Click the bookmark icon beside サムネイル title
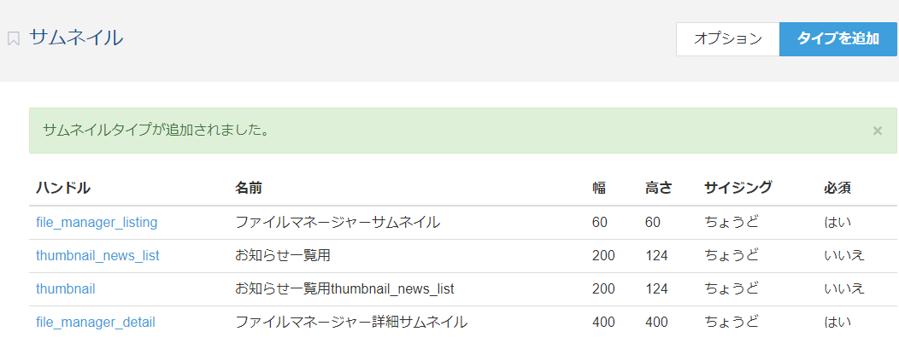The width and height of the screenshot is (899, 355). click(13, 39)
